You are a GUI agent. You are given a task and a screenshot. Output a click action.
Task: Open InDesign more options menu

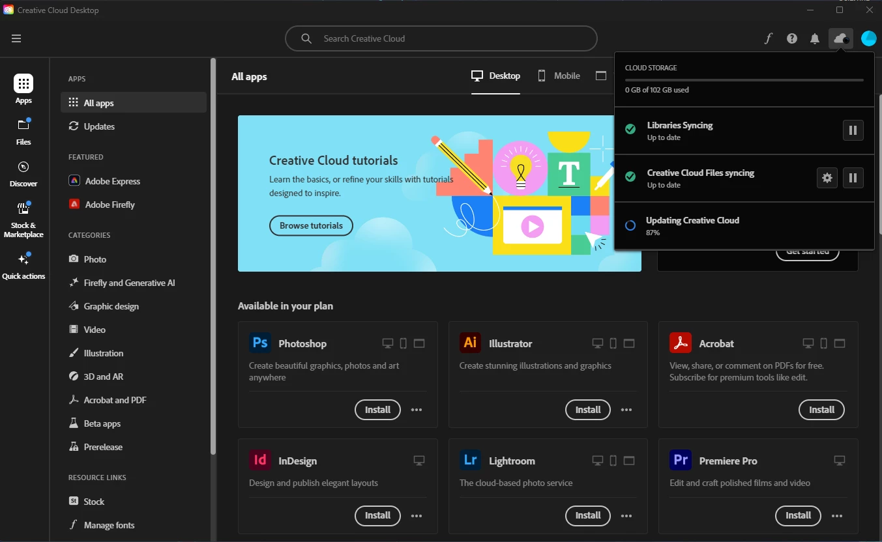click(417, 516)
